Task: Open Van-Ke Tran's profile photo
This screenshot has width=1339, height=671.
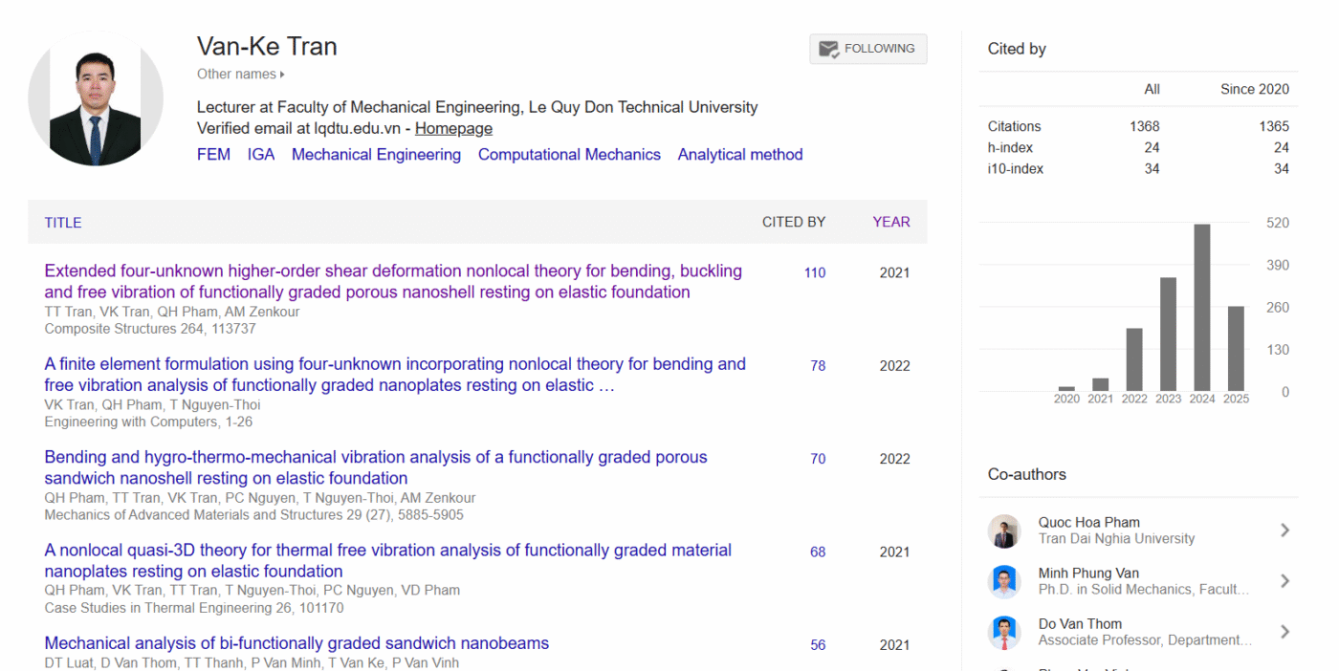Action: 96,98
